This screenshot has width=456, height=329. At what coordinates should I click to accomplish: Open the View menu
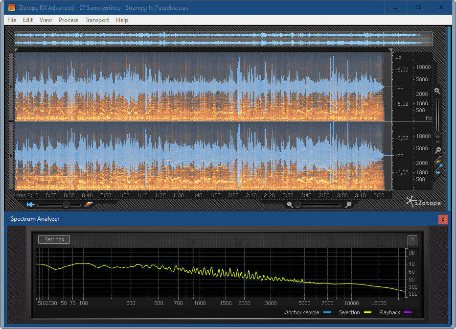(46, 20)
